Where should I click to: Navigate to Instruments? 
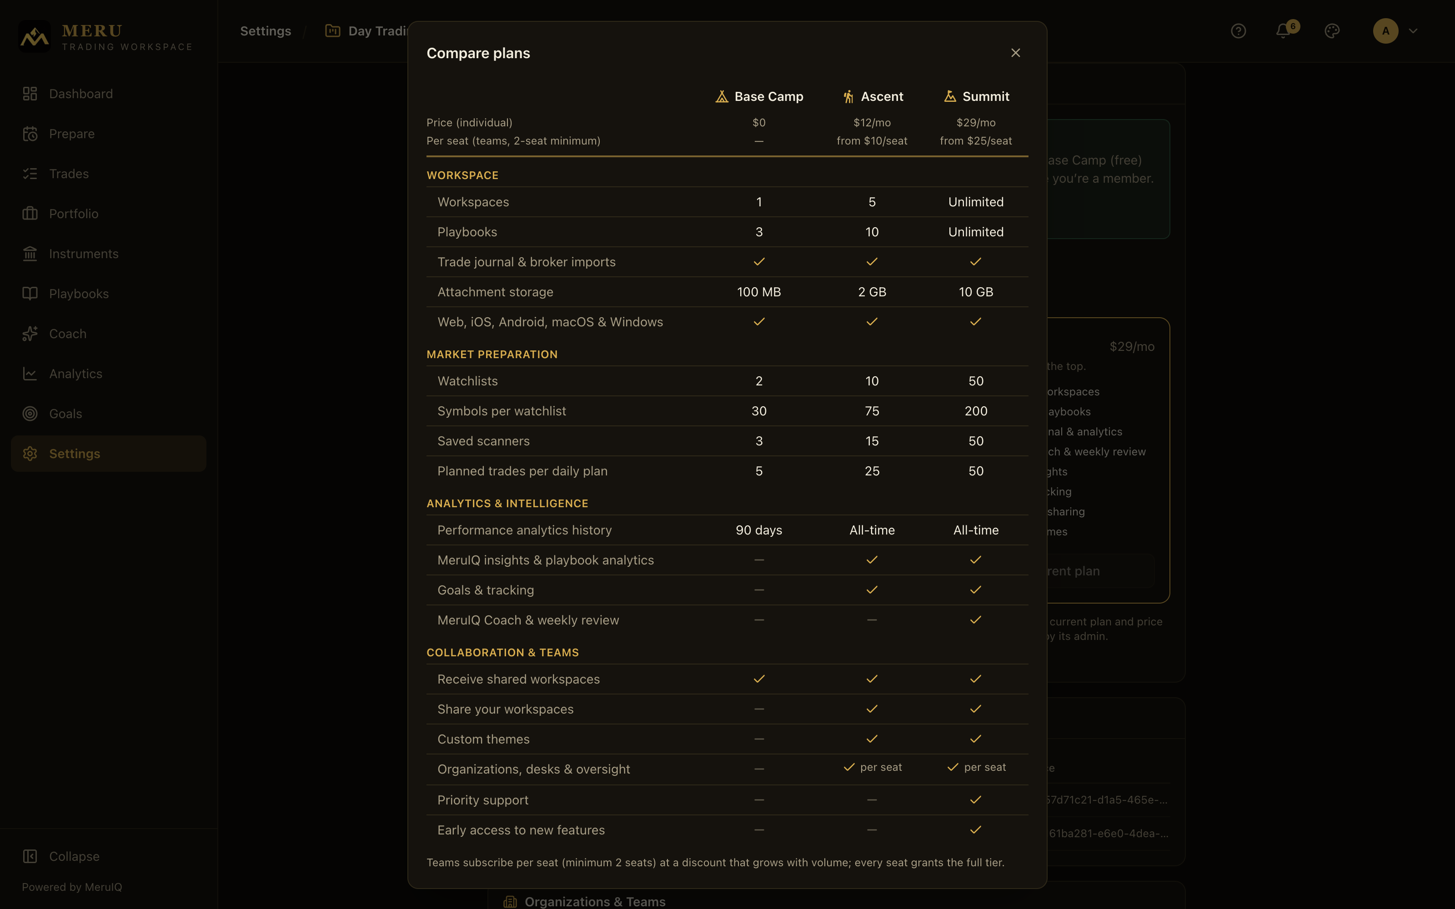point(108,254)
